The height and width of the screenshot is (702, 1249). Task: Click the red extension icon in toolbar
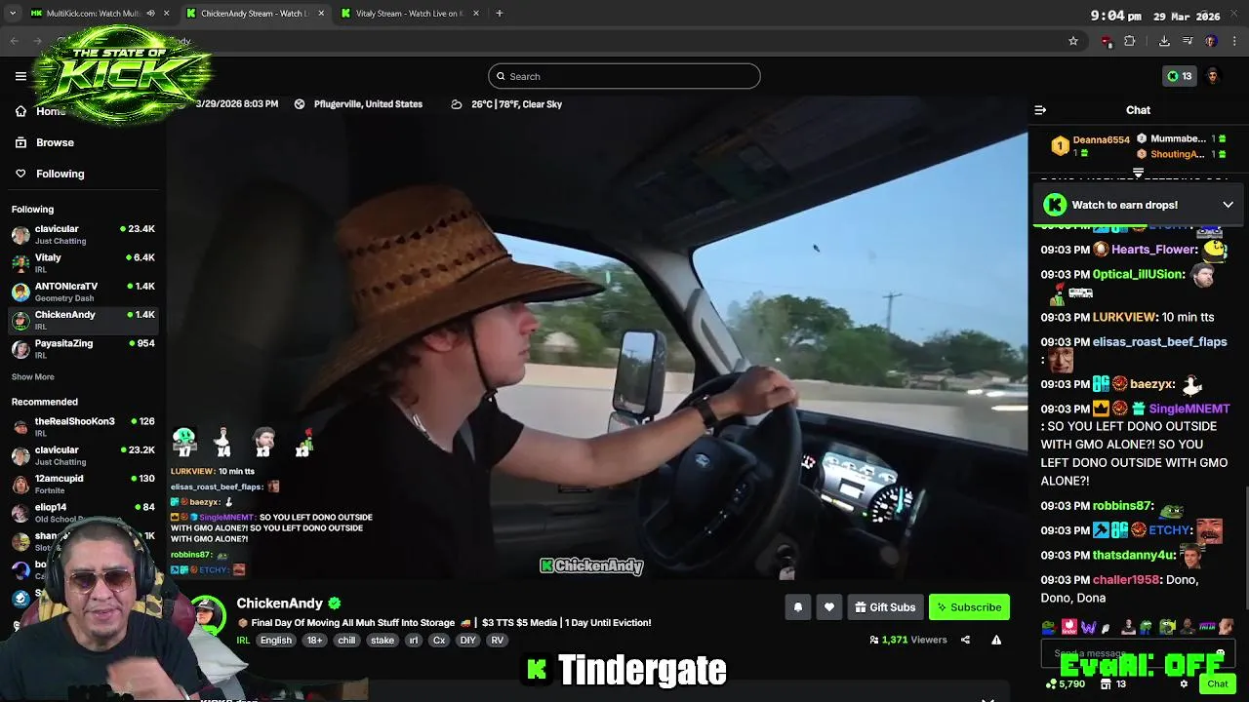coord(1107,41)
